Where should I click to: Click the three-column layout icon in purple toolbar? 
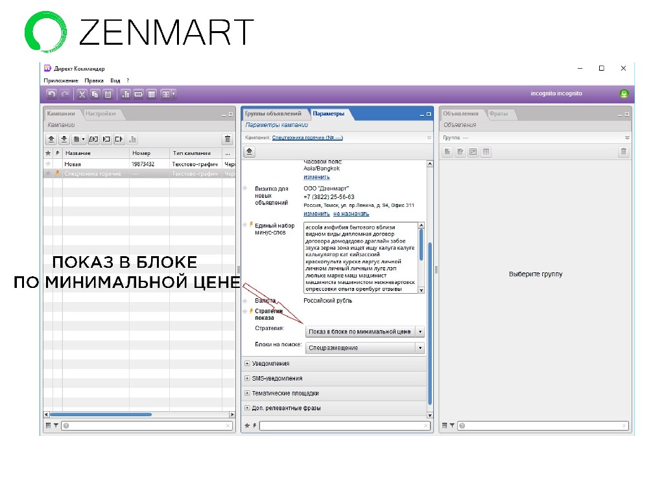click(x=139, y=94)
